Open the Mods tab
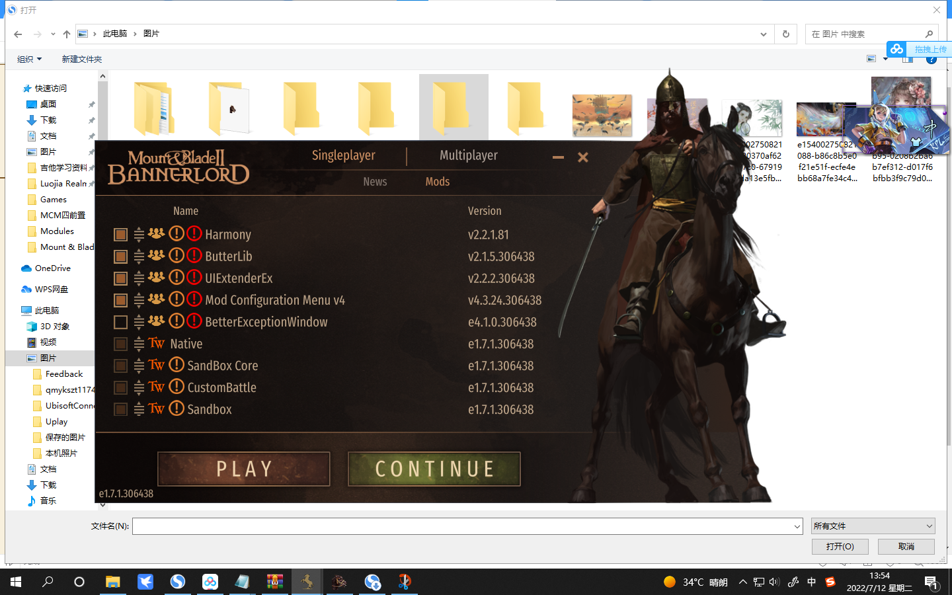Screen dimensions: 952x595 click(438, 182)
